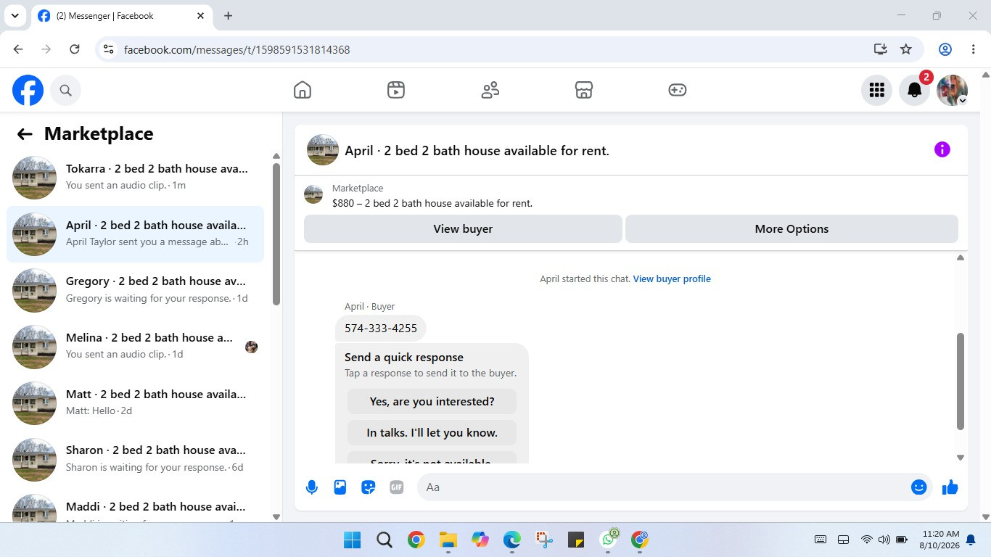This screenshot has width=991, height=557.
Task: Click the browser back arrow
Action: [x=18, y=49]
